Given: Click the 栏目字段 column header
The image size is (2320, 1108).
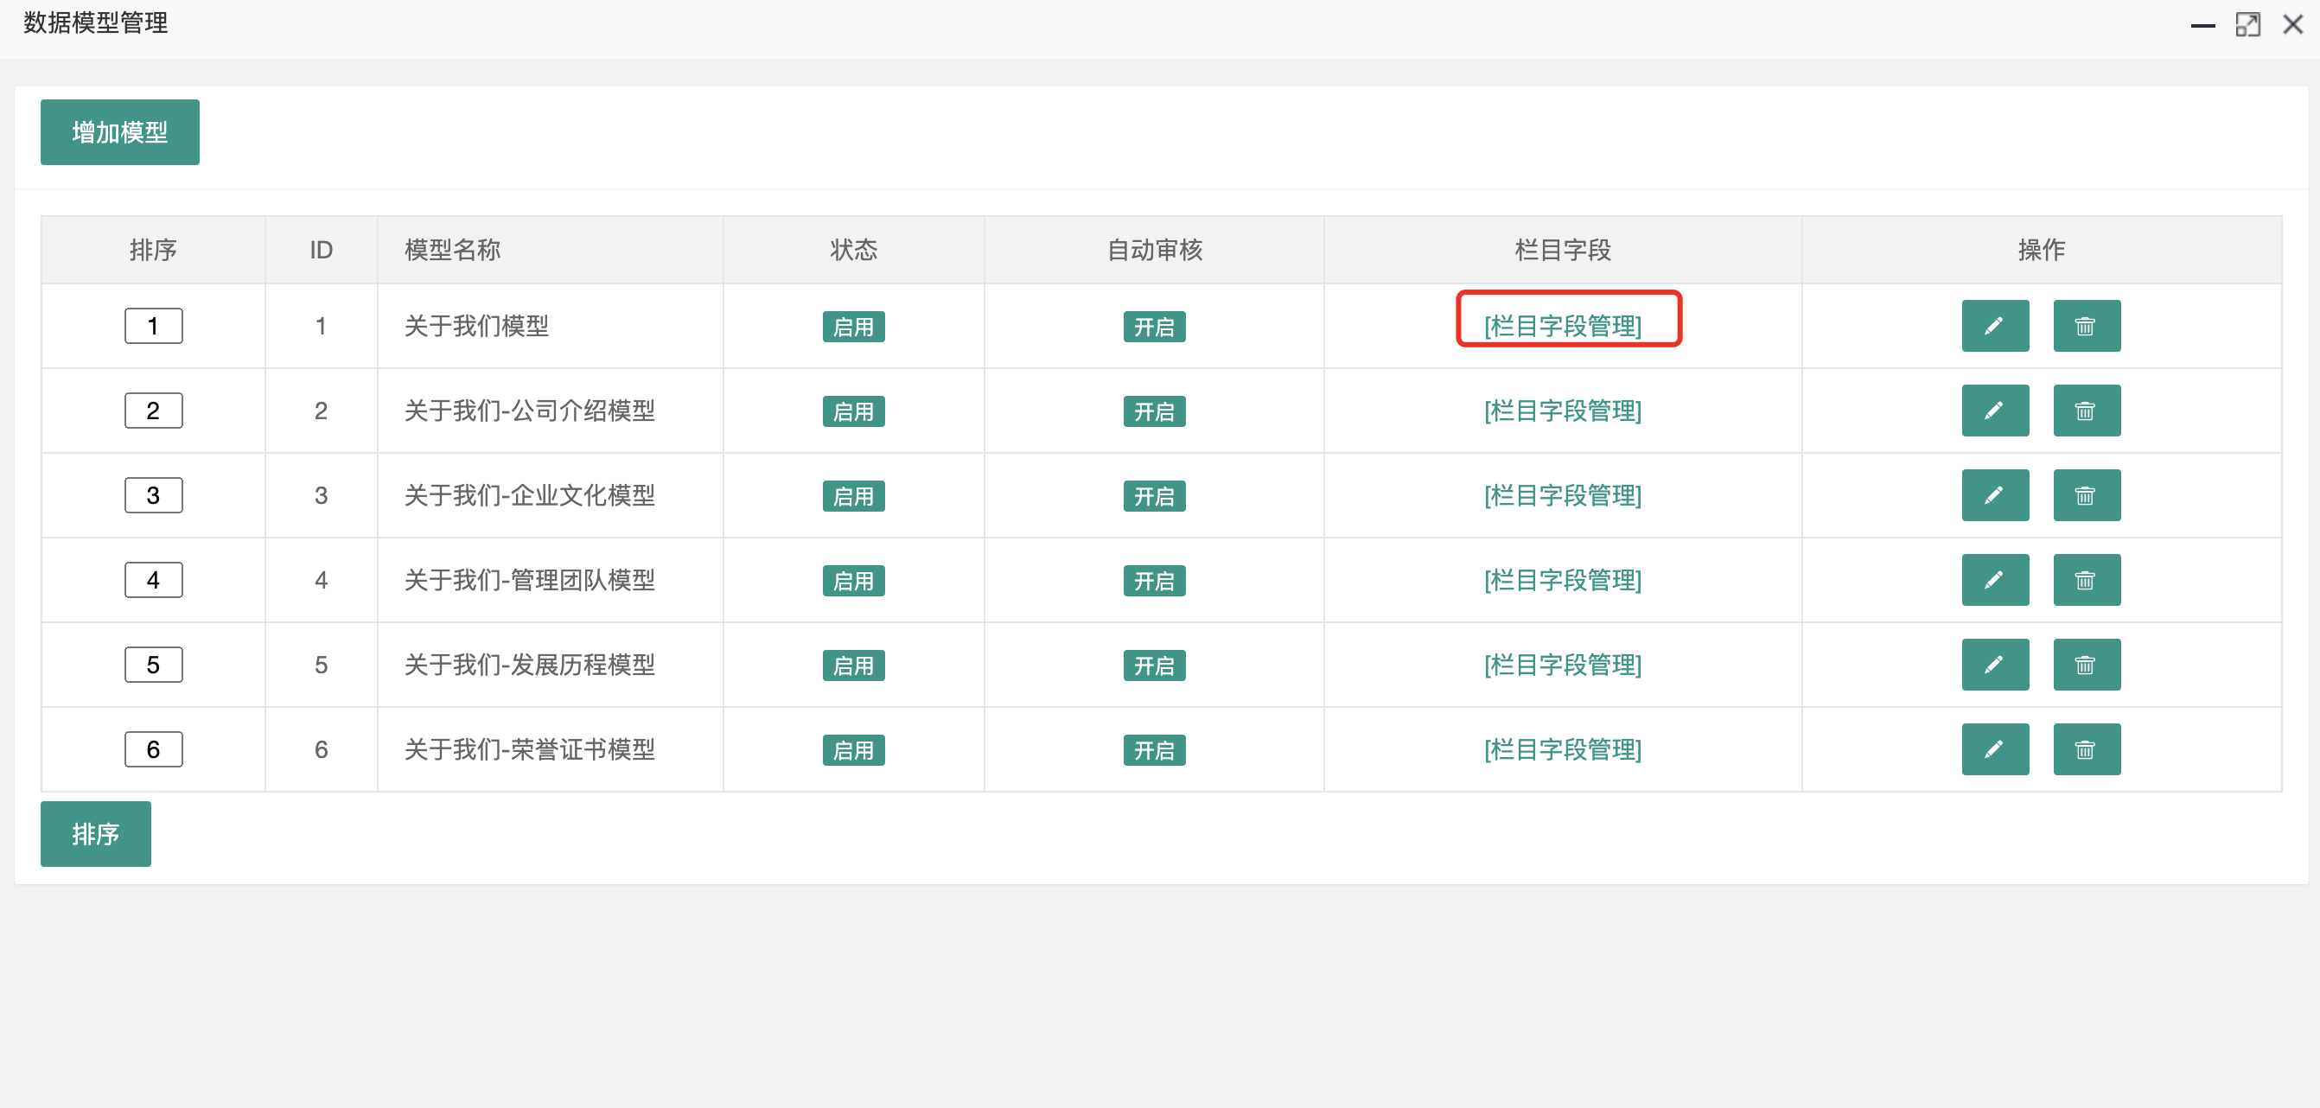Looking at the screenshot, I should (1563, 250).
